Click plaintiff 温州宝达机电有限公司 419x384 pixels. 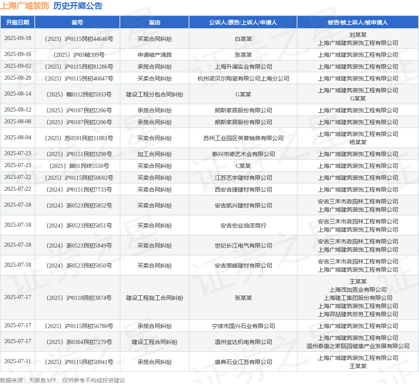(243, 342)
